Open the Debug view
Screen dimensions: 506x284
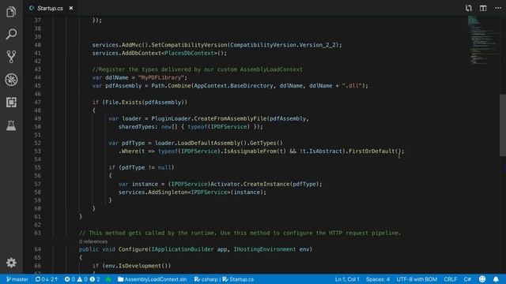(11, 80)
